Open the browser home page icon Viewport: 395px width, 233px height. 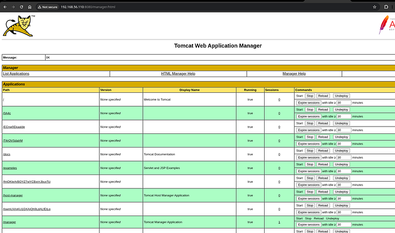point(30,7)
